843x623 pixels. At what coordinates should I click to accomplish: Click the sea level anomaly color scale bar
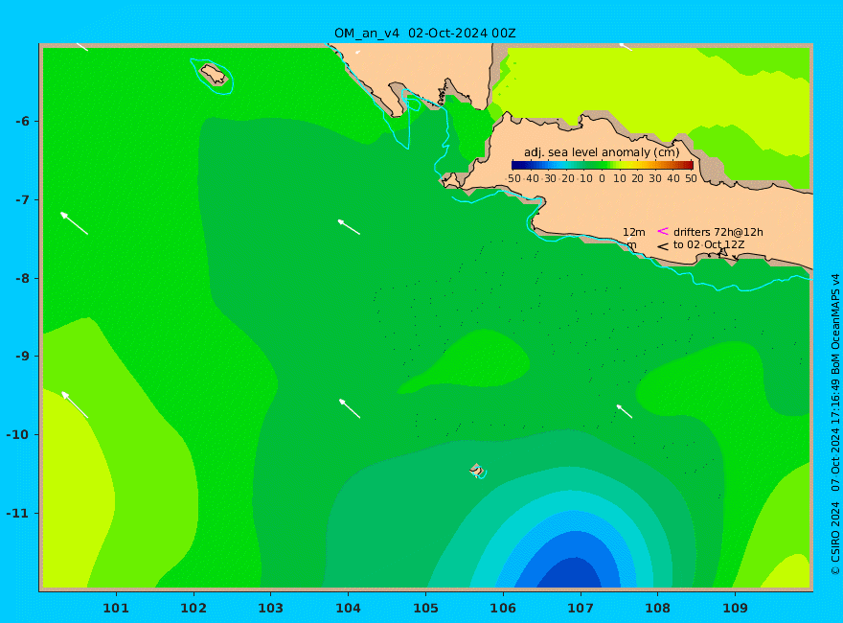tap(603, 165)
